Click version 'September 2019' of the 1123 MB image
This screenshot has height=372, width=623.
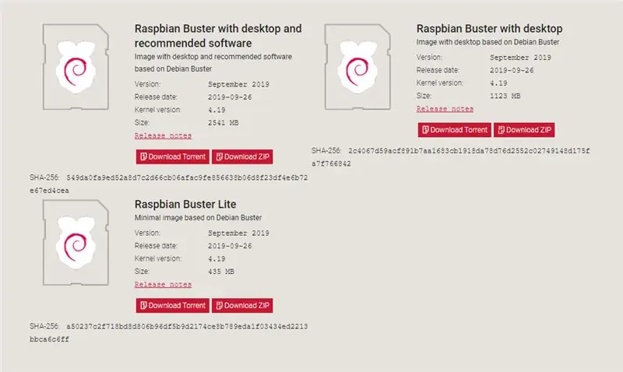[x=520, y=58]
